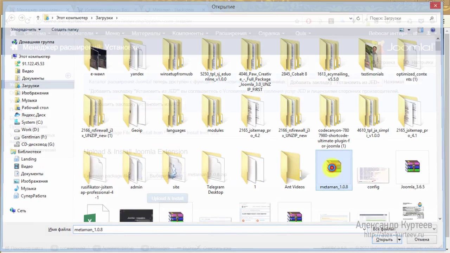Select the Telegram Desktop folder
This screenshot has width=450, height=253.
216,173
